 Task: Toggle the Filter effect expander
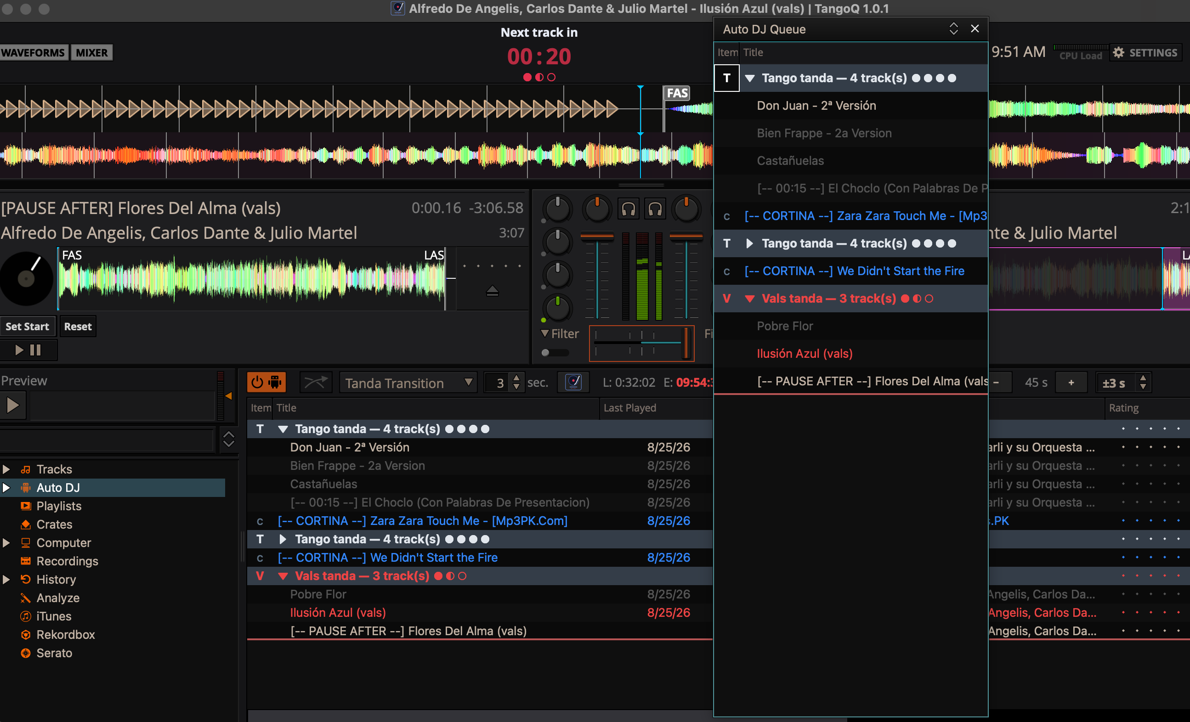[545, 333]
